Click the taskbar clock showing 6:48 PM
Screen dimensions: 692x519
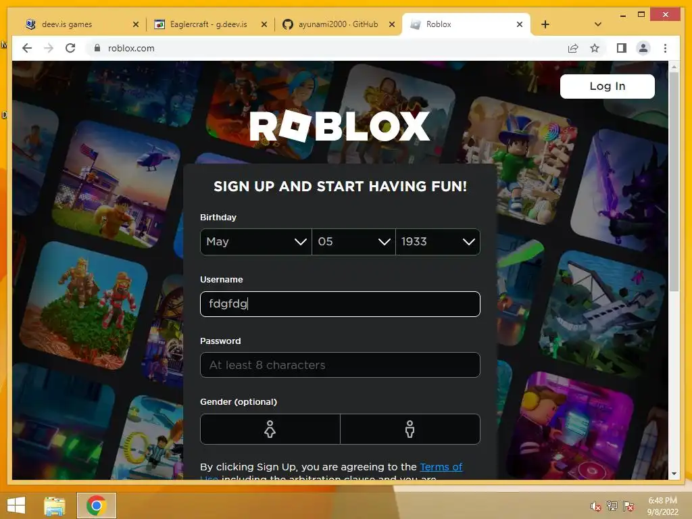point(662,505)
